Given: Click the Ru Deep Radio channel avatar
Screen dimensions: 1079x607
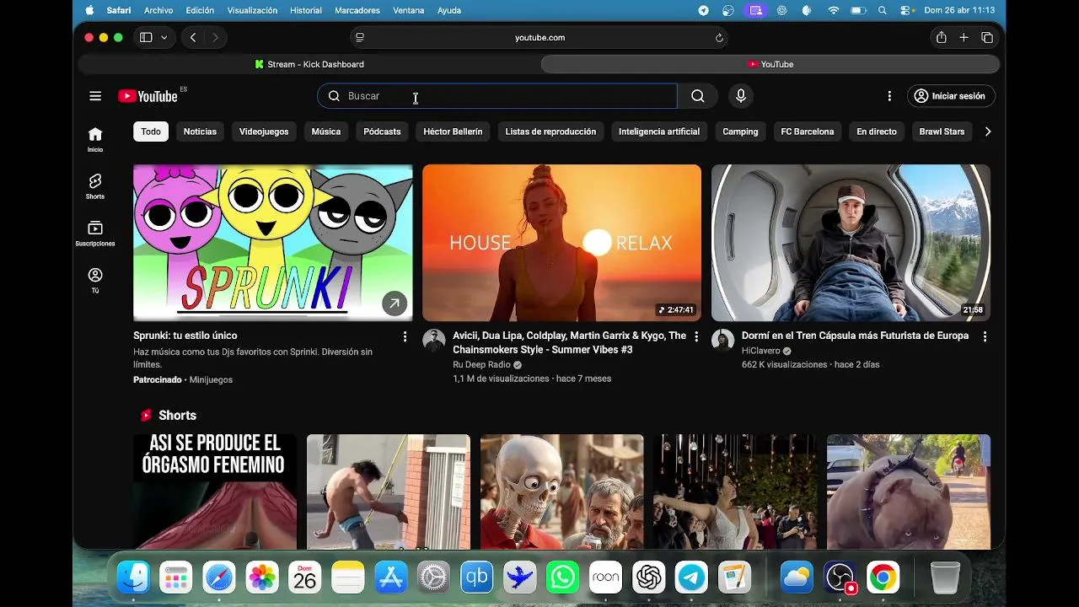Looking at the screenshot, I should coord(434,341).
